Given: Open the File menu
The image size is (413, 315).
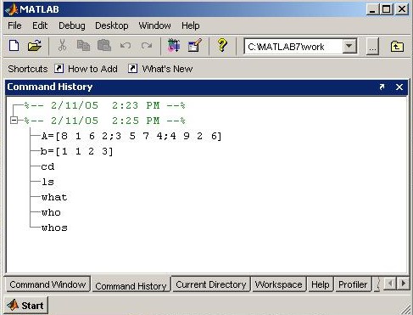Looking at the screenshot, I should point(14,25).
